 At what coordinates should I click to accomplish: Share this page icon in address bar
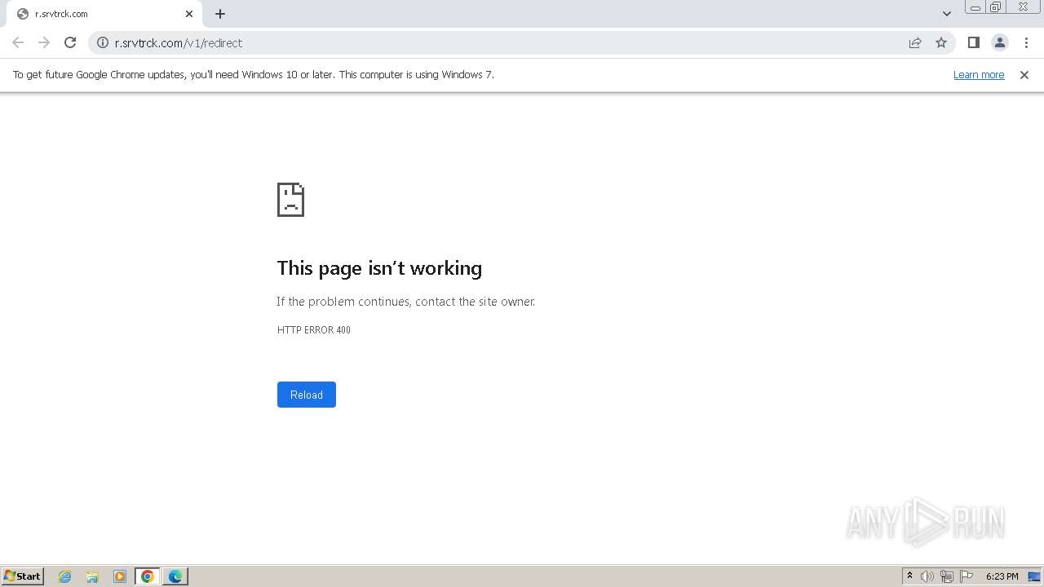[x=915, y=42]
